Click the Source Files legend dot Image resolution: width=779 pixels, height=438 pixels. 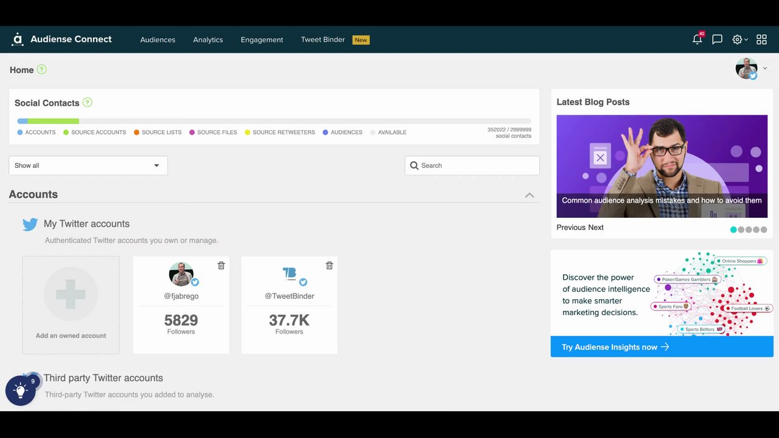pos(192,132)
